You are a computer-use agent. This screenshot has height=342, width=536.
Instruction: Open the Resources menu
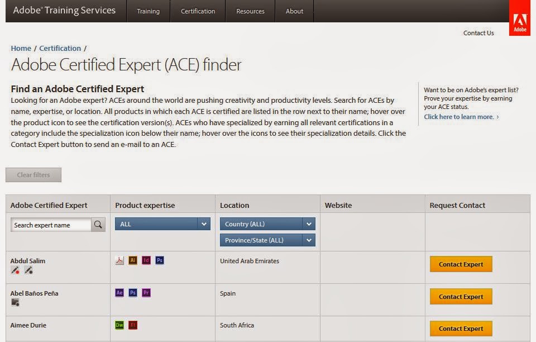click(250, 11)
